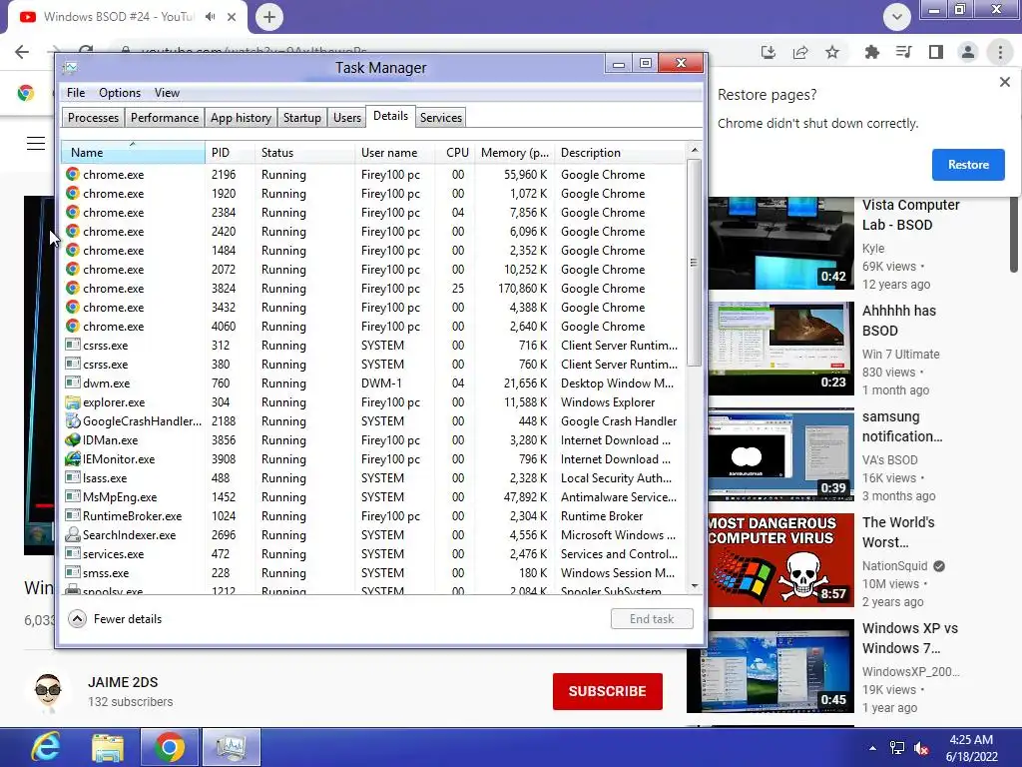Open Vista Computer Lab - BSOD thumbnail
The image size is (1022, 767).
pyautogui.click(x=780, y=243)
